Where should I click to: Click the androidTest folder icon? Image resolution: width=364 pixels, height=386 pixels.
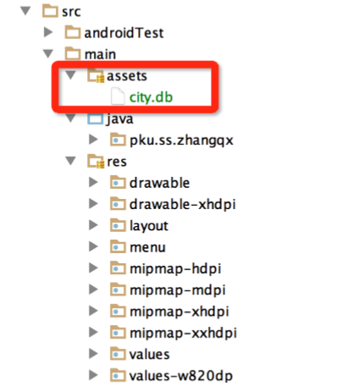pyautogui.click(x=73, y=32)
